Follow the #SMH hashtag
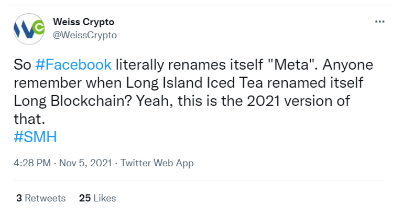This screenshot has height=213, width=414. [x=35, y=137]
